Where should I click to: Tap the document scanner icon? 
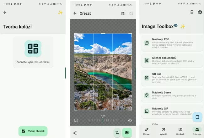pos(147,60)
